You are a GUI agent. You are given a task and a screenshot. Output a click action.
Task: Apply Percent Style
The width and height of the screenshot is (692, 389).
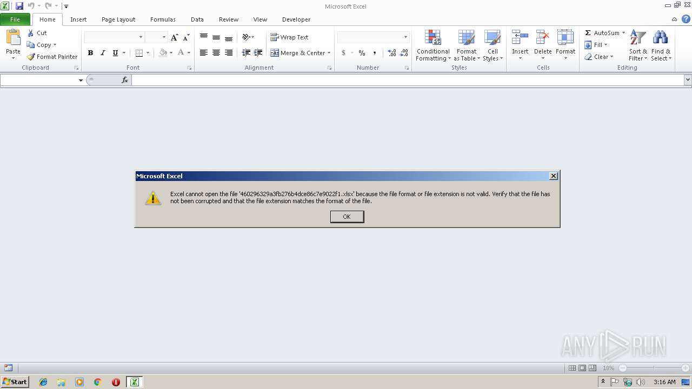[x=362, y=53]
